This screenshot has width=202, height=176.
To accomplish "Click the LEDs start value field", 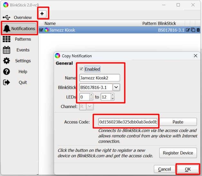I will pyautogui.click(x=84, y=97).
